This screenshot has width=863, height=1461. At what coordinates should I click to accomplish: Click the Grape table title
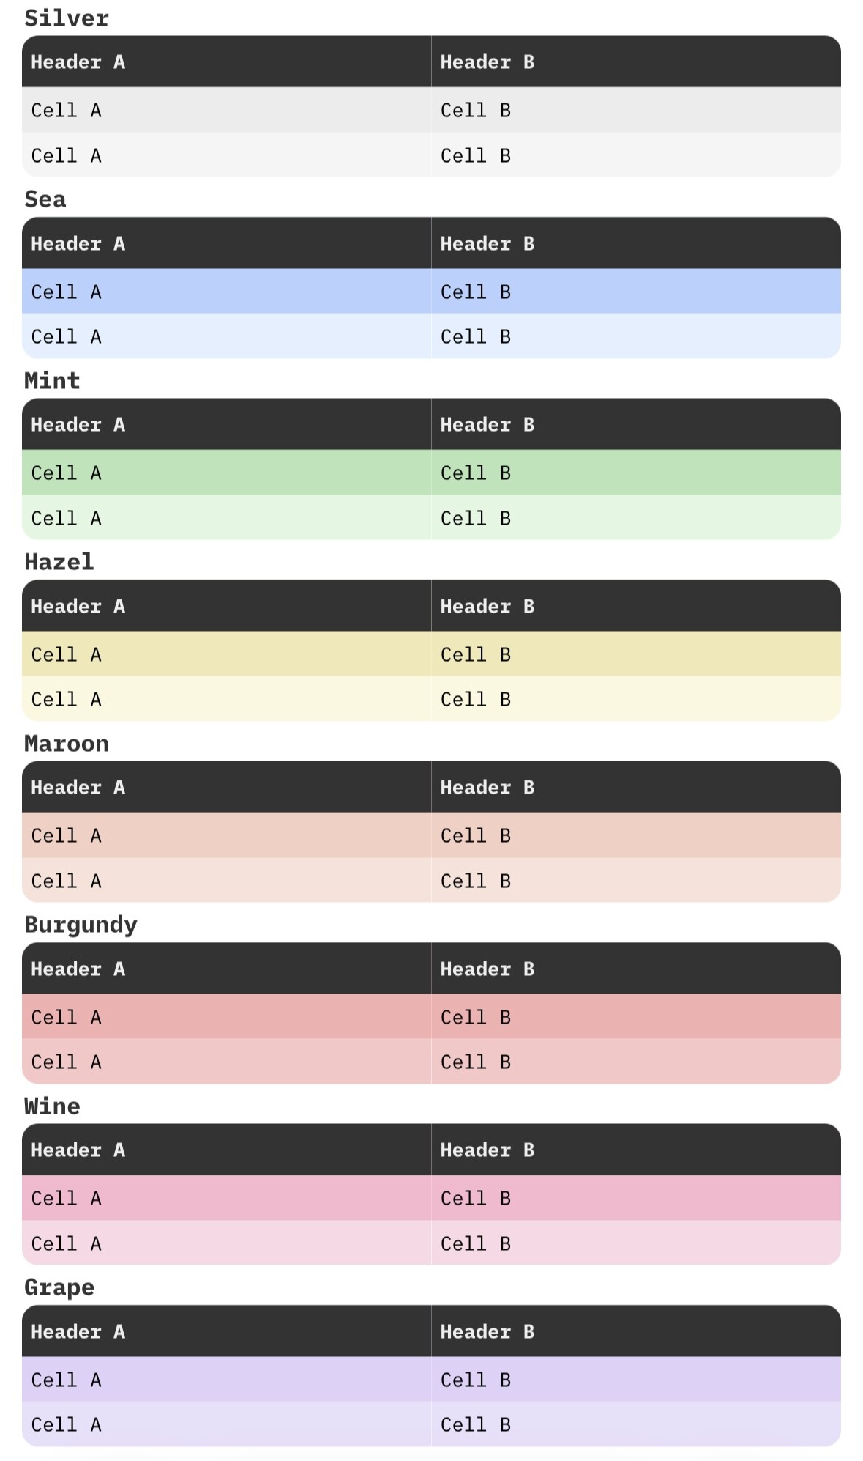pos(59,1287)
